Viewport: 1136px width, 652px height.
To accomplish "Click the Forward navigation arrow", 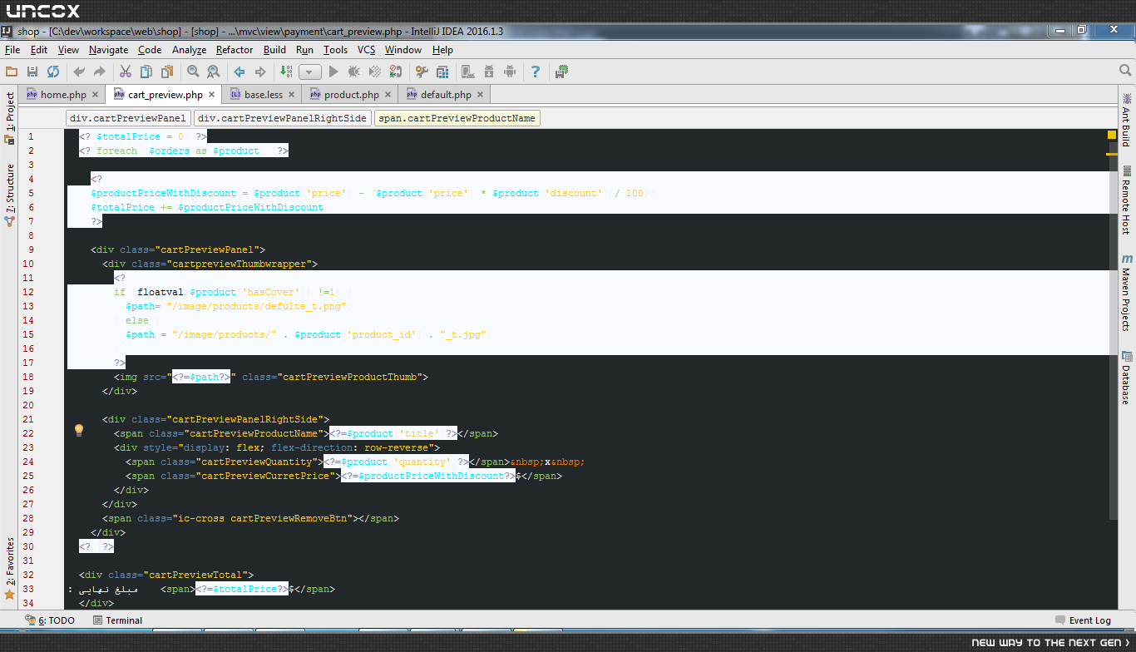I will pos(260,72).
